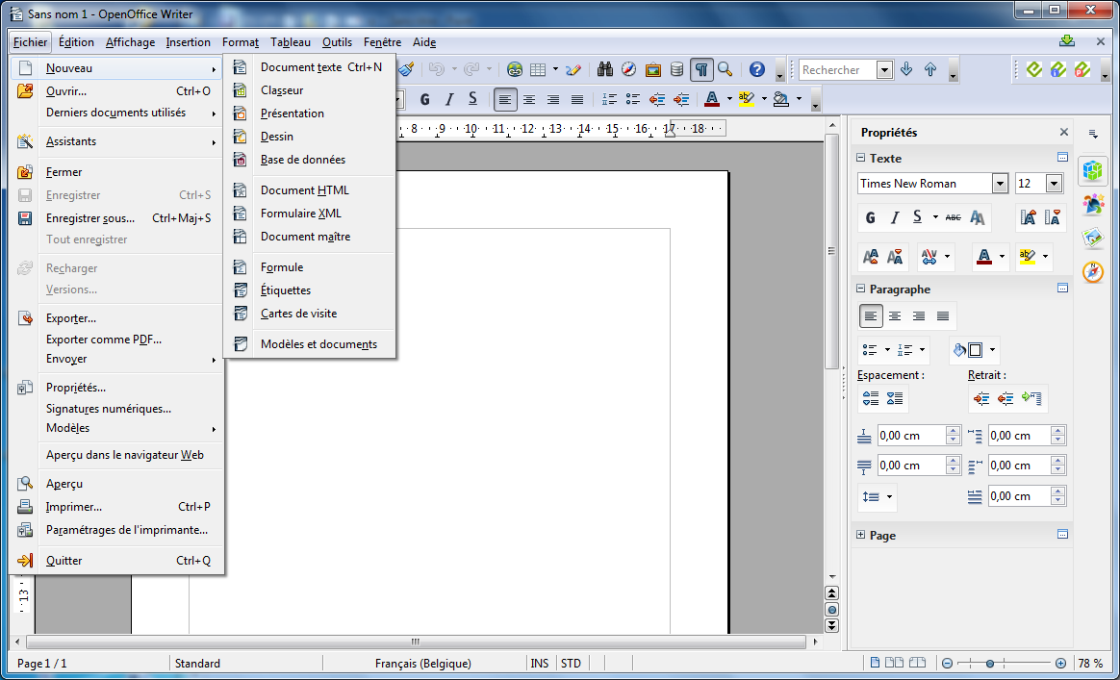Toggle italic in the formatting toolbar

[448, 99]
